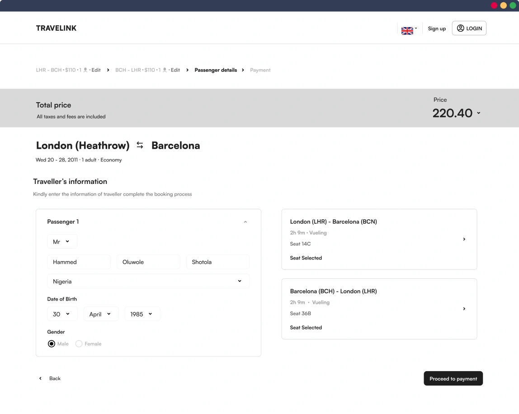Open the April birth month dropdown
The height and width of the screenshot is (414, 519).
click(x=101, y=314)
